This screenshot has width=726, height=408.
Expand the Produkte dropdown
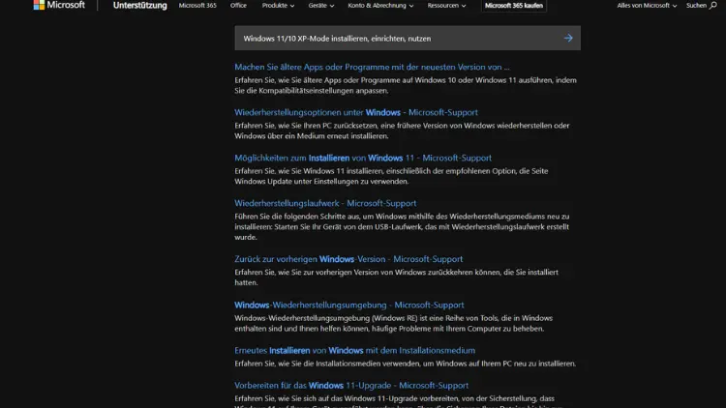coord(278,6)
